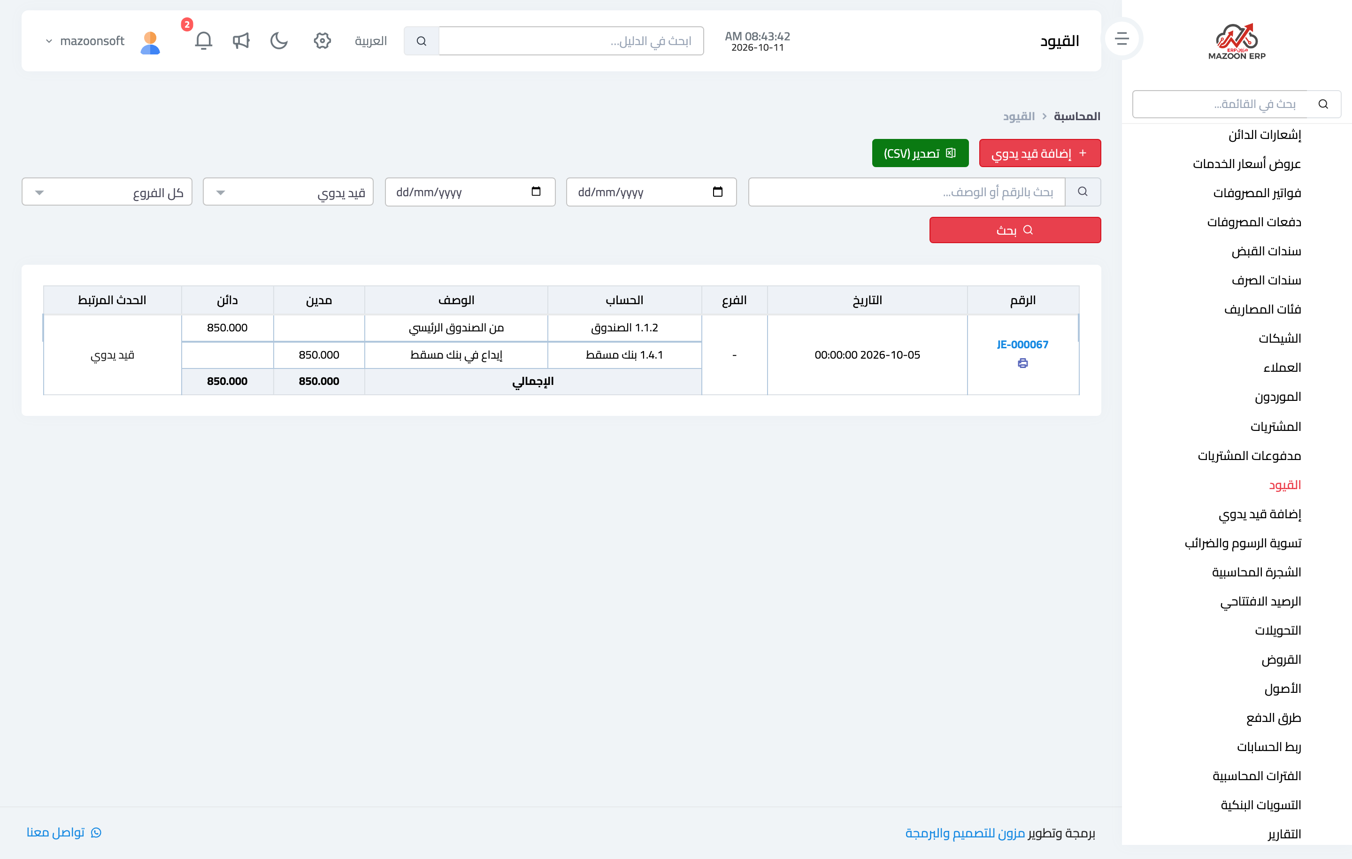Click تواصل معنا contact link
This screenshot has height=859, width=1352.
(x=63, y=832)
